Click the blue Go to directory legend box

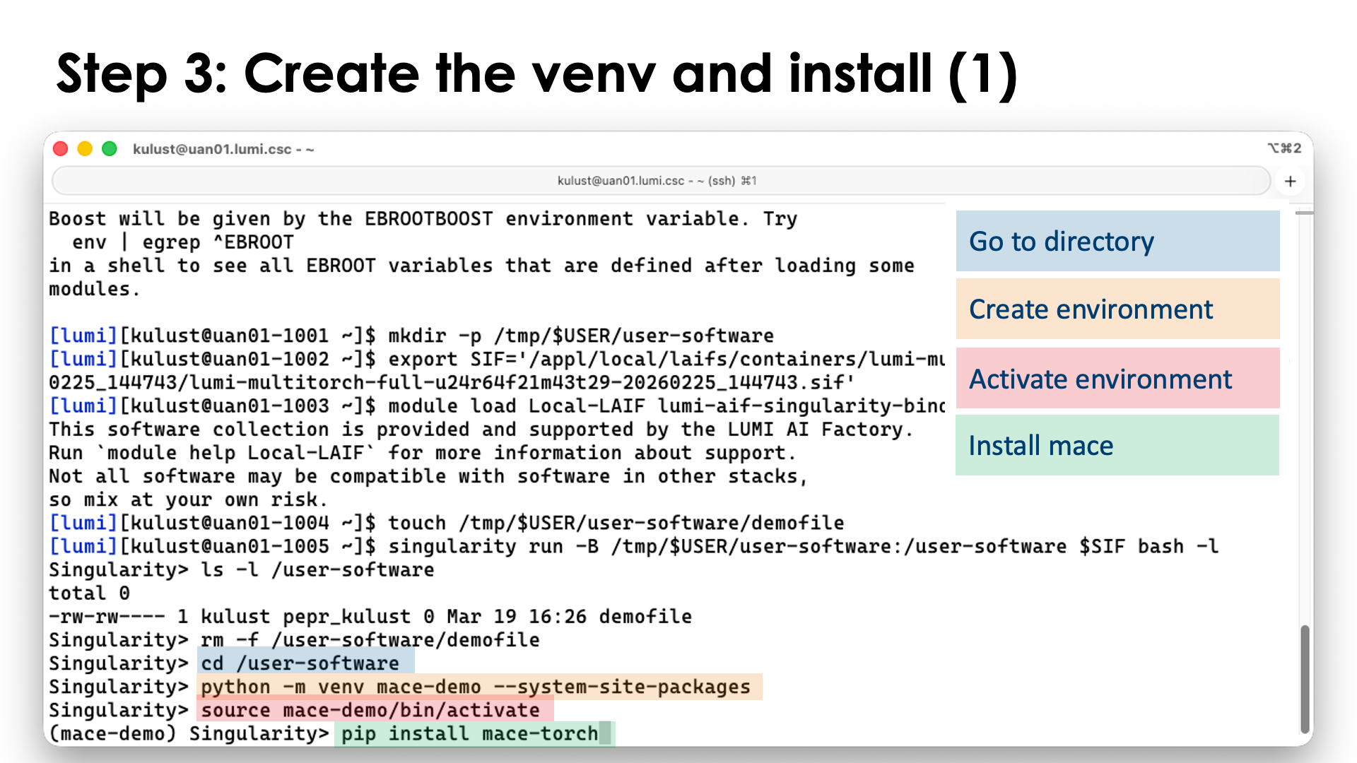(x=1117, y=241)
